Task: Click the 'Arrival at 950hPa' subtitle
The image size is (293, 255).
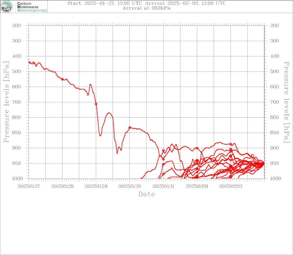Action: tap(146, 8)
